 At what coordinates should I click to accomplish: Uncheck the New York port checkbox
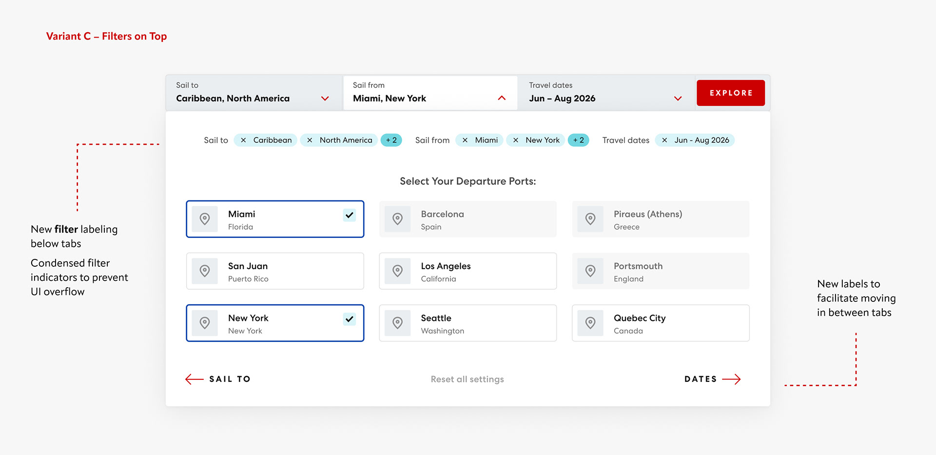[x=350, y=319]
